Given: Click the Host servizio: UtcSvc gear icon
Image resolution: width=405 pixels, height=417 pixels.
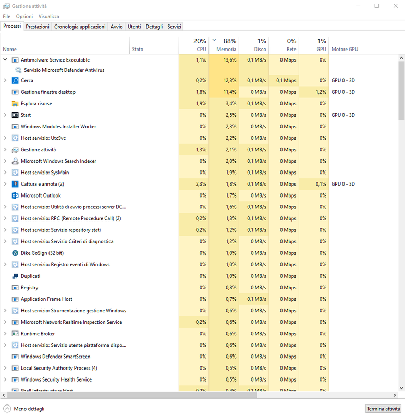Looking at the screenshot, I should 15,138.
